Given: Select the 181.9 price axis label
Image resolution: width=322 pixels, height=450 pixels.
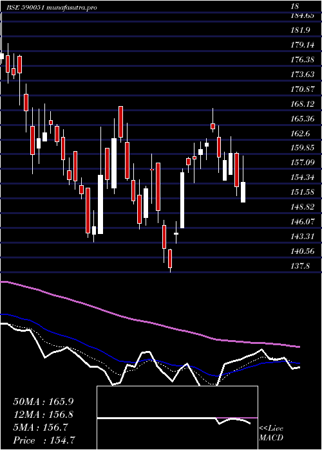Looking at the screenshot, I should (300, 30).
